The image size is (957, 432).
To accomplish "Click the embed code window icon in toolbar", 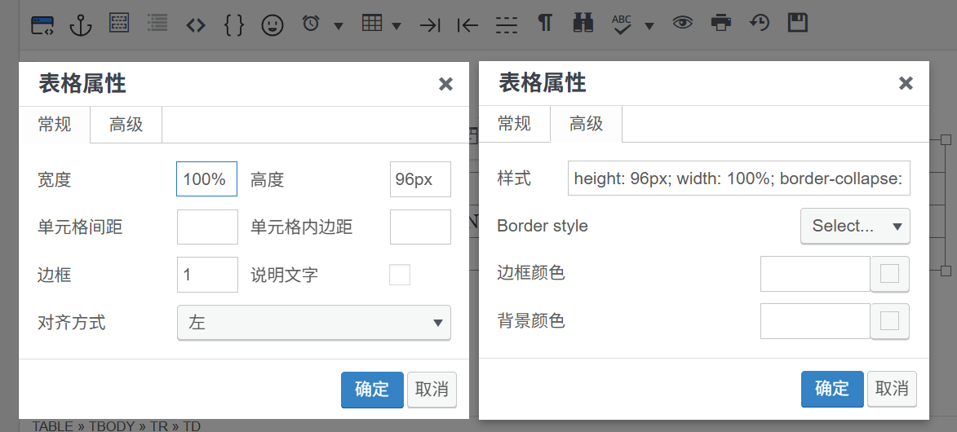I will click(x=42, y=24).
